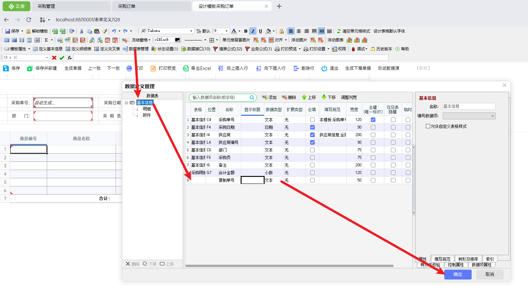
Task: Uncheck 主键 checkbox for 采购单号 row
Action: [373, 120]
